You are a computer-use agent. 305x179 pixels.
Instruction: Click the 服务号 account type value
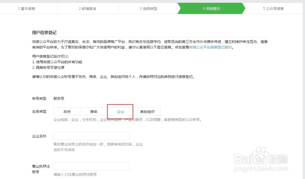pyautogui.click(x=59, y=98)
